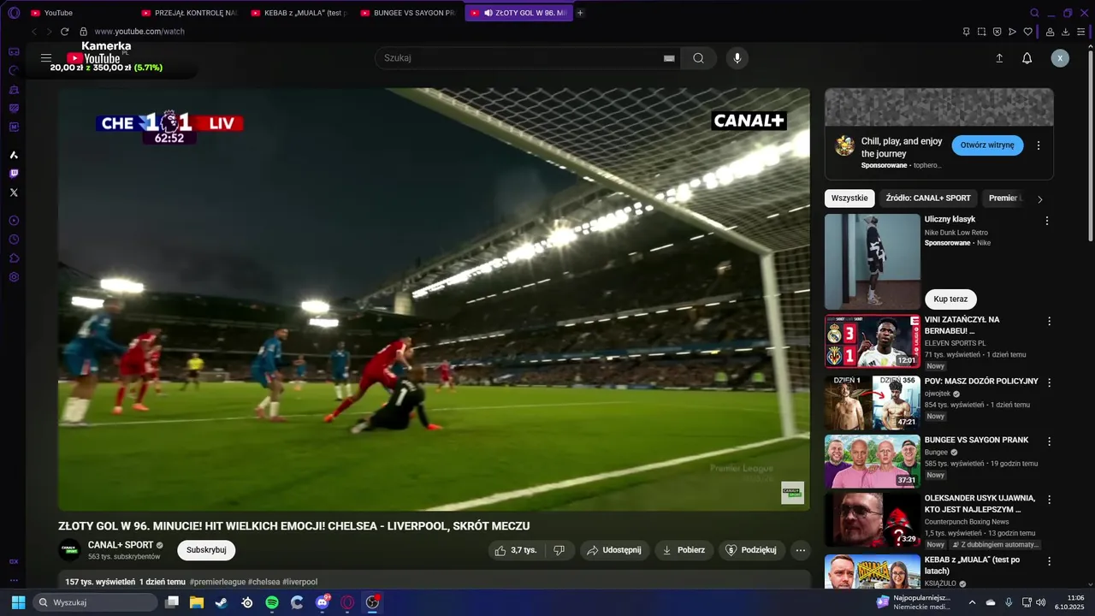Screen dimensions: 1095x616
Task: Open more actions menu under video
Action: coord(801,550)
